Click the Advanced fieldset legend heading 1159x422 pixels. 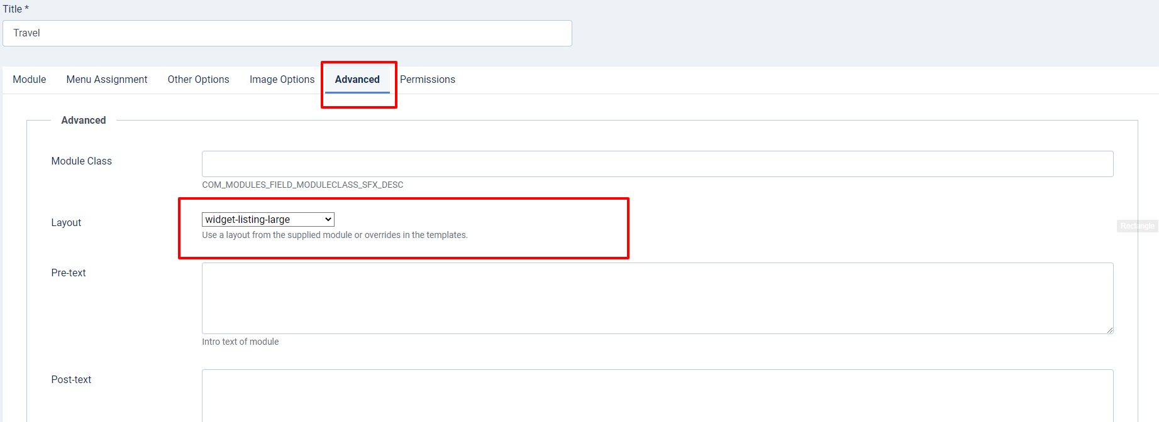click(84, 121)
